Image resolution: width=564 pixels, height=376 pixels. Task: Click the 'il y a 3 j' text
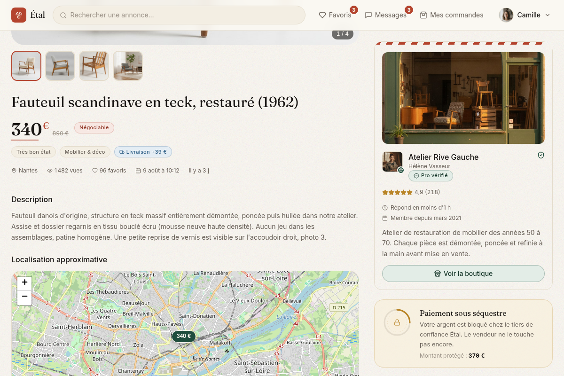199,171
